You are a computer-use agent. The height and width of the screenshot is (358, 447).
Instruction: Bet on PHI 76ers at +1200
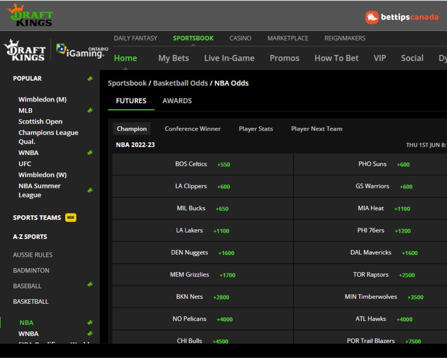[371, 230]
